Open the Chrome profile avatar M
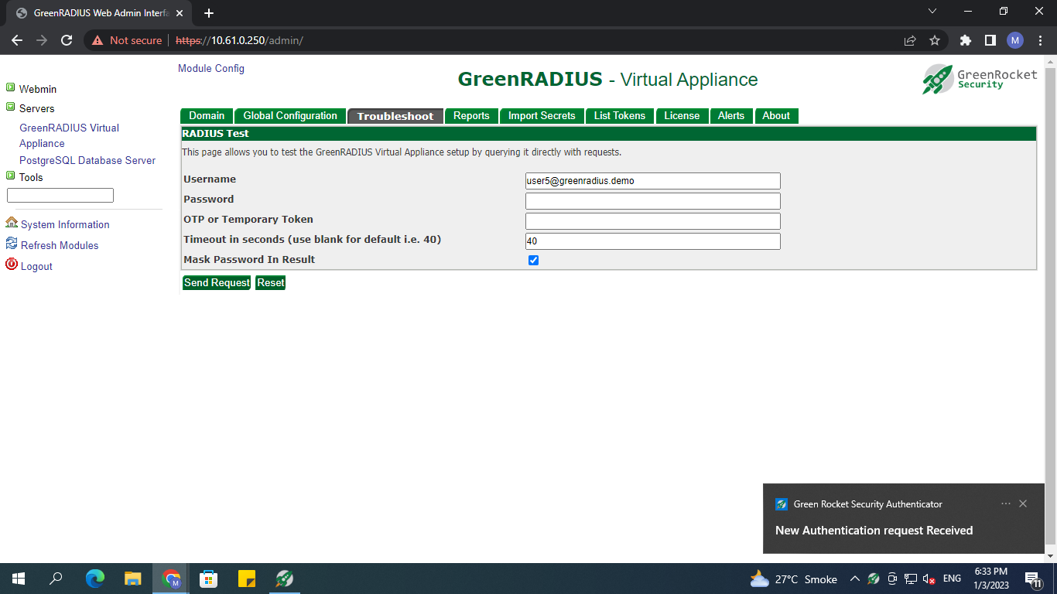This screenshot has width=1057, height=594. click(1015, 40)
